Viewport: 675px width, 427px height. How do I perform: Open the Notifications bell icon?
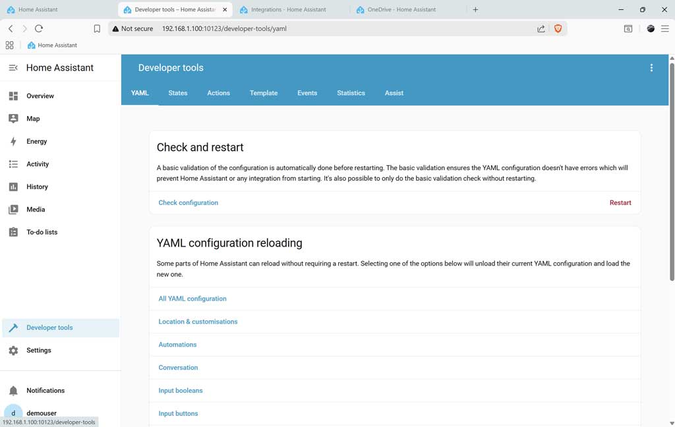pos(13,390)
